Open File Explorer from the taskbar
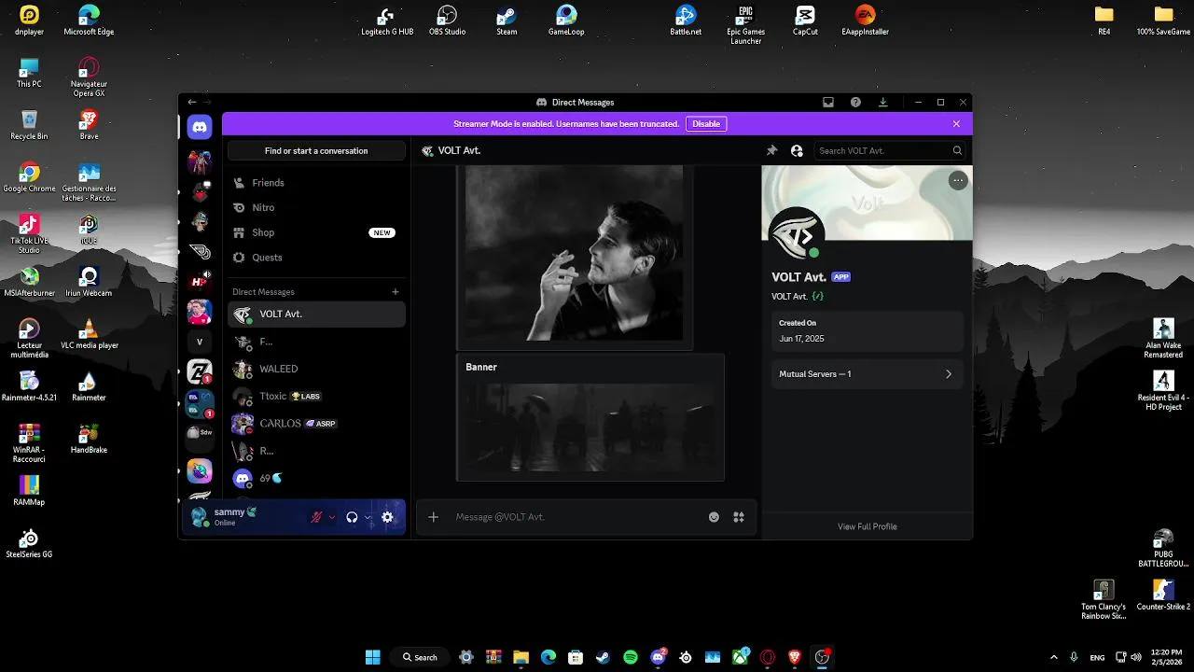 tap(521, 657)
